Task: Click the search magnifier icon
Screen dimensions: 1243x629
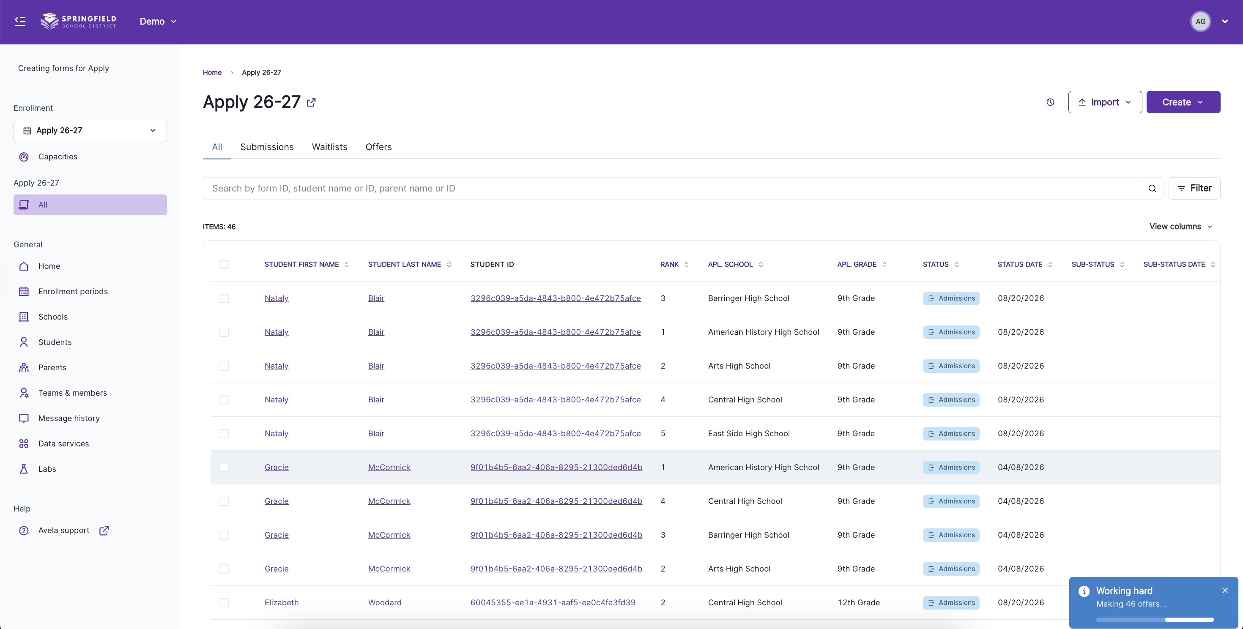Action: tap(1152, 189)
